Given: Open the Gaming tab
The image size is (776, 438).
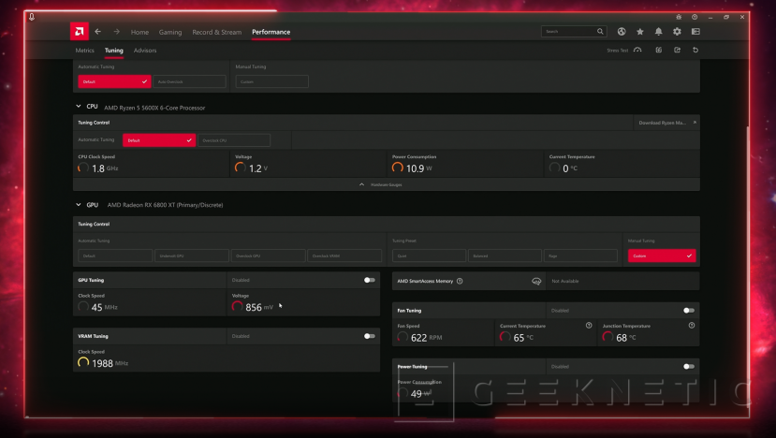Looking at the screenshot, I should pyautogui.click(x=170, y=32).
